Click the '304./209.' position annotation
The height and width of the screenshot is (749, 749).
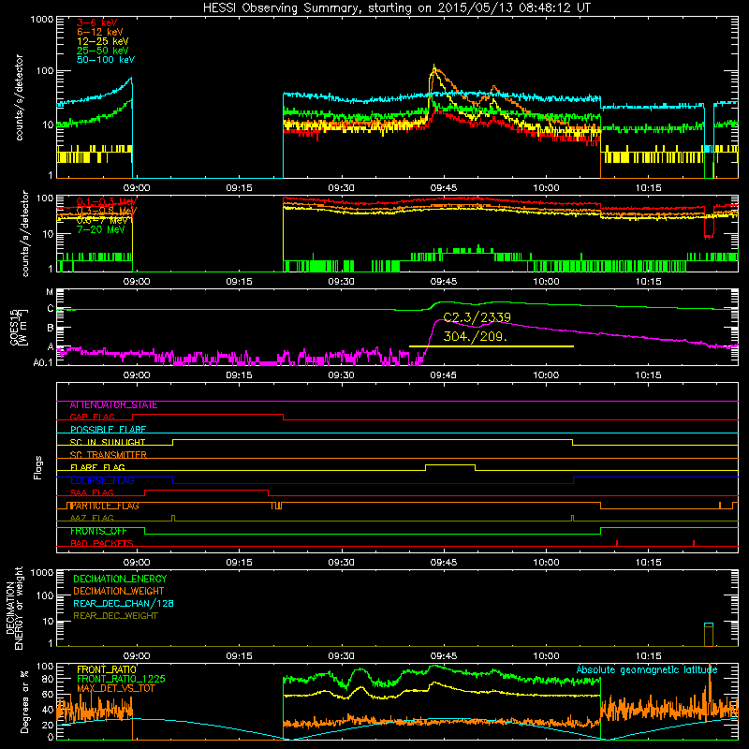click(x=476, y=336)
